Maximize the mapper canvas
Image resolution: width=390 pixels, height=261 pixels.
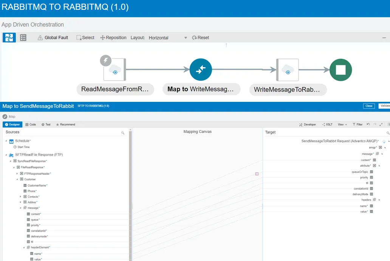(381, 124)
